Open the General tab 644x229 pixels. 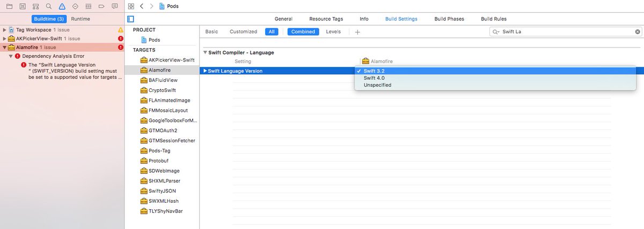(283, 19)
